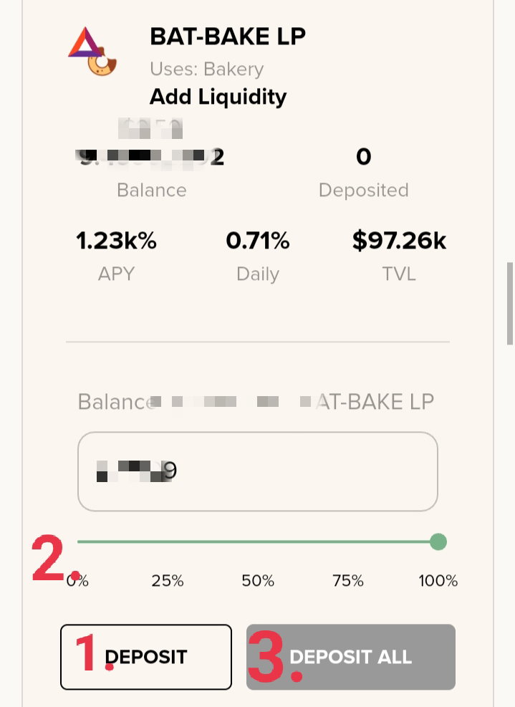
Task: Click the 0.71% Daily value
Action: 258,241
